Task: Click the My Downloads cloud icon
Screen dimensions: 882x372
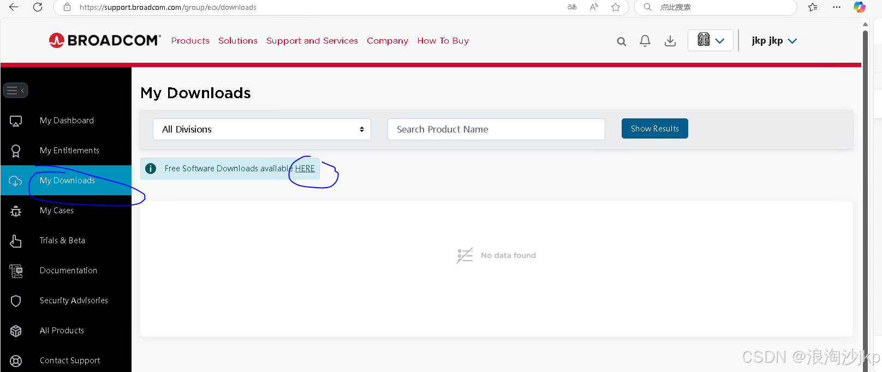Action: point(15,181)
